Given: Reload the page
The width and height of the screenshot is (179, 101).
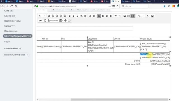Looking at the screenshot, I should click(11, 6).
